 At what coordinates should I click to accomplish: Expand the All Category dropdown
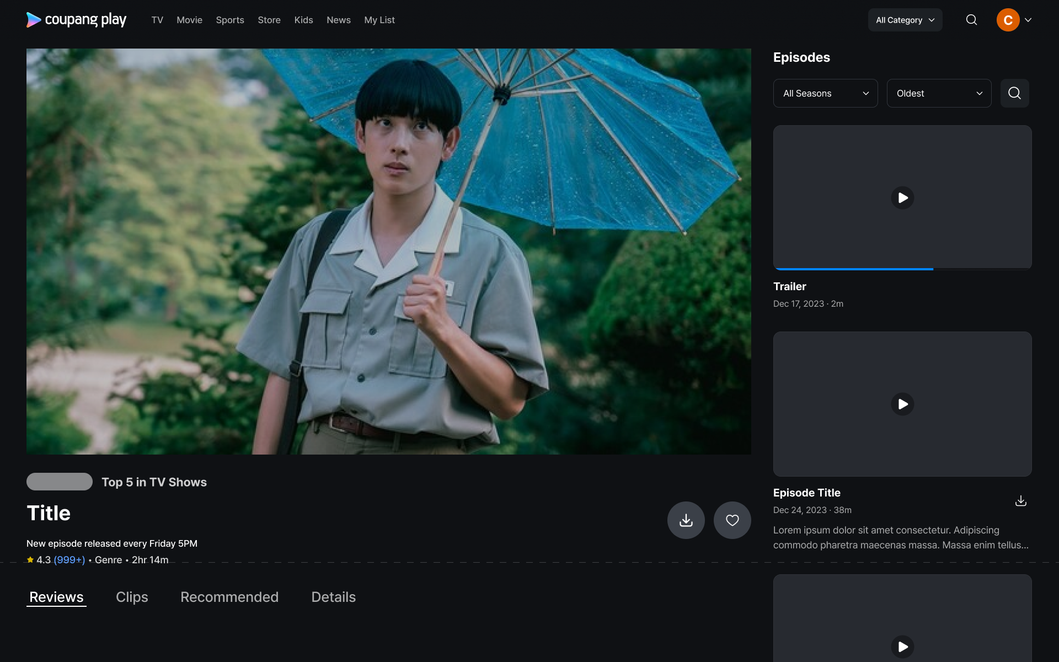pos(905,20)
